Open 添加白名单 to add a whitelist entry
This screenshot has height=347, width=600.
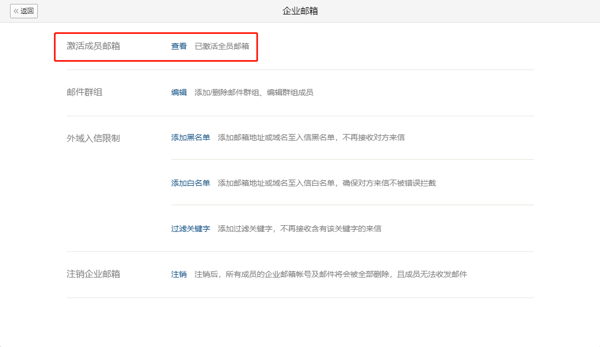pos(189,182)
